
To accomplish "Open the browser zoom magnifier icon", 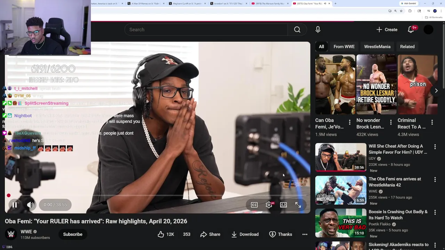I will pos(395,11).
